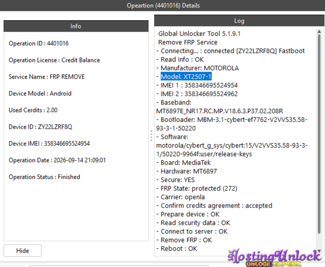Click 'Used Cerdits : 2.00' text
The image size is (325, 267).
click(x=33, y=110)
